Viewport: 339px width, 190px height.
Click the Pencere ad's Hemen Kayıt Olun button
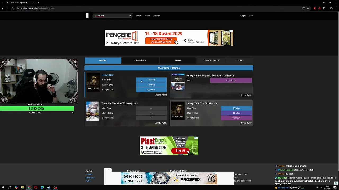(x=161, y=41)
